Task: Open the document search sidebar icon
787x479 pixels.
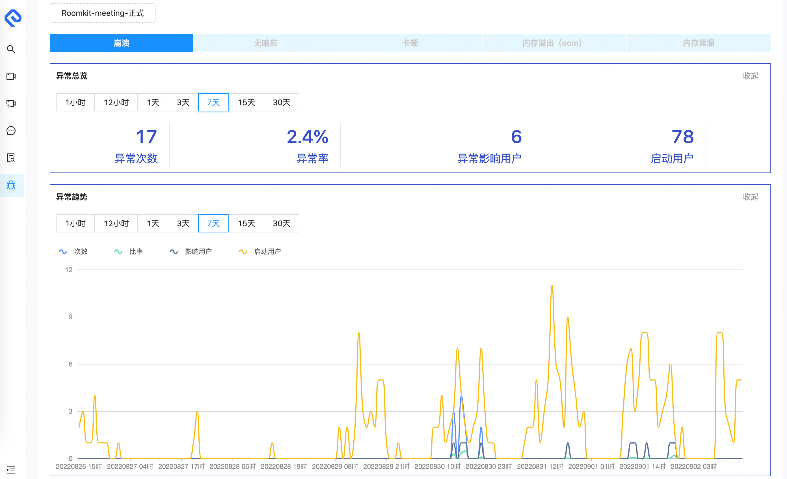Action: click(x=11, y=158)
